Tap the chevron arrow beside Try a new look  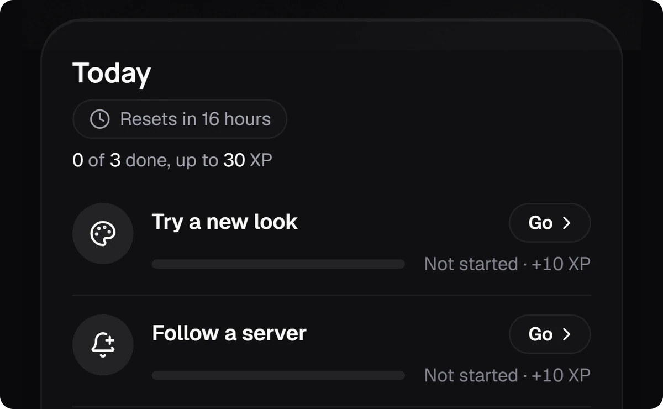(x=566, y=223)
